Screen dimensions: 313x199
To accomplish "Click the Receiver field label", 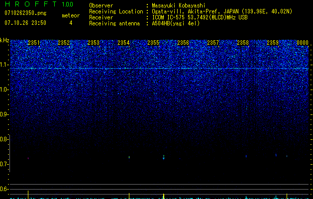I will pos(101,17).
